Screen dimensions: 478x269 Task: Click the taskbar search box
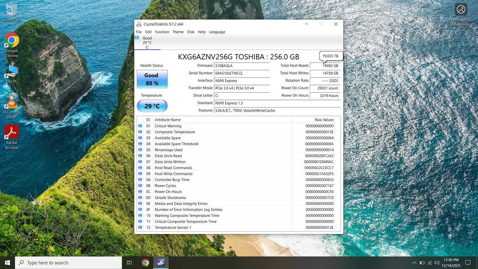68,263
